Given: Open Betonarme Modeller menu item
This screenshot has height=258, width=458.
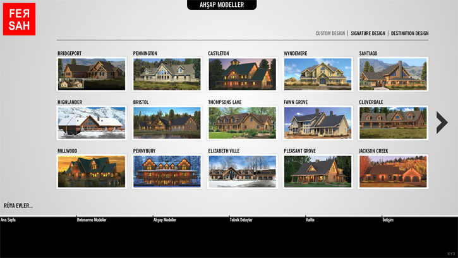Looking at the screenshot, I should [92, 220].
